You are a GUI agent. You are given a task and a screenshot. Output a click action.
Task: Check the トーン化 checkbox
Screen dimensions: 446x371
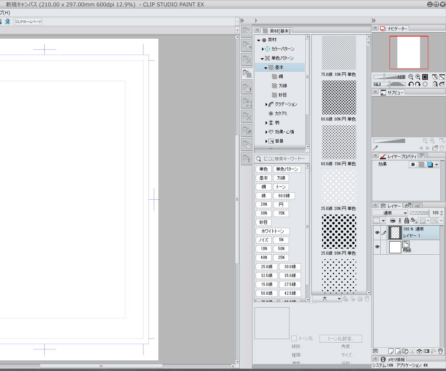294,338
